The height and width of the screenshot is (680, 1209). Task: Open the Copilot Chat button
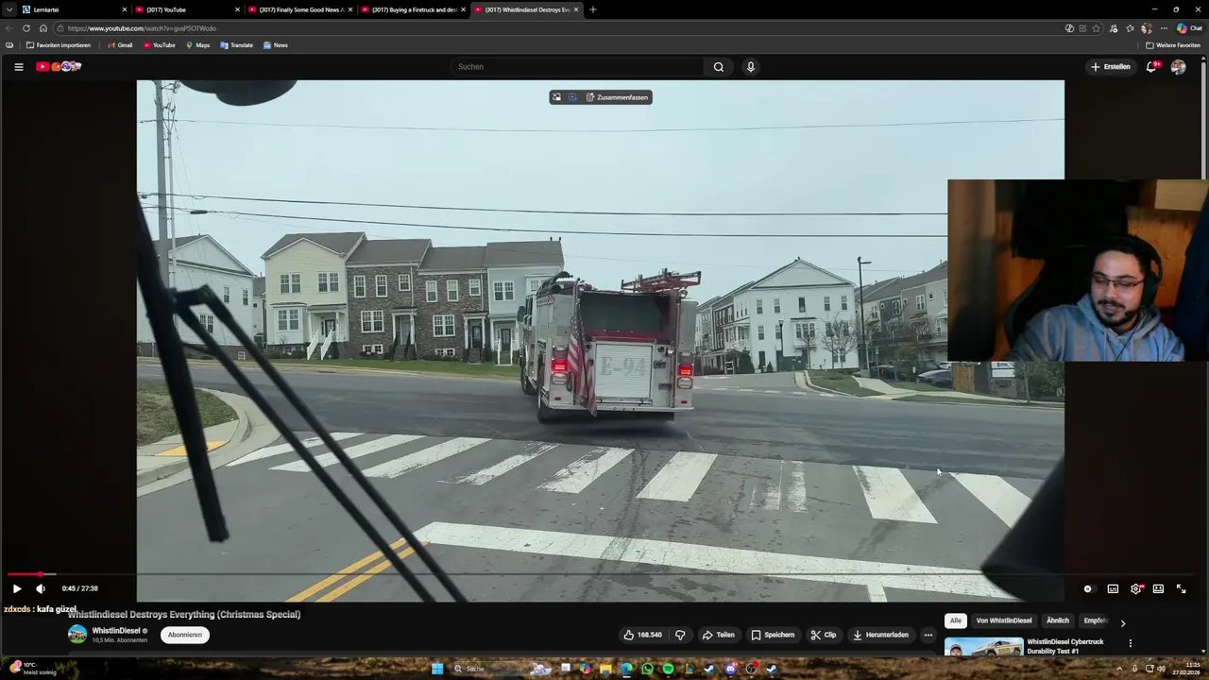point(1189,28)
